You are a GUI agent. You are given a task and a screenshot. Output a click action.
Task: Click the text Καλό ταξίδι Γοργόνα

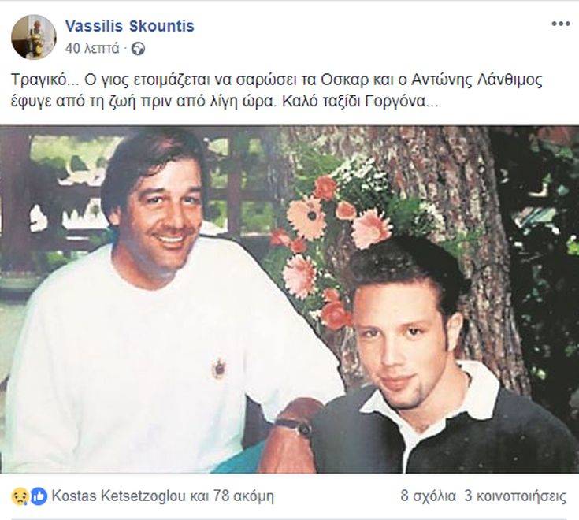(360, 101)
